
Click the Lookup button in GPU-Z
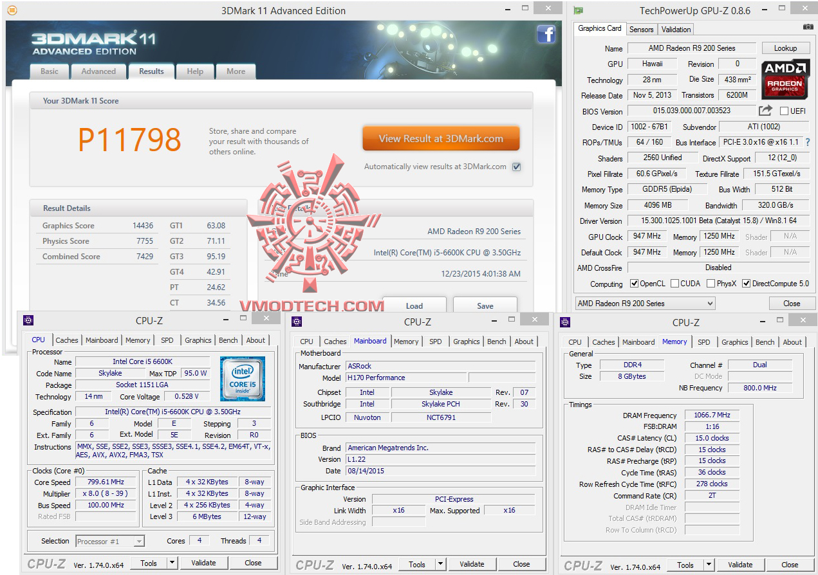pos(785,48)
